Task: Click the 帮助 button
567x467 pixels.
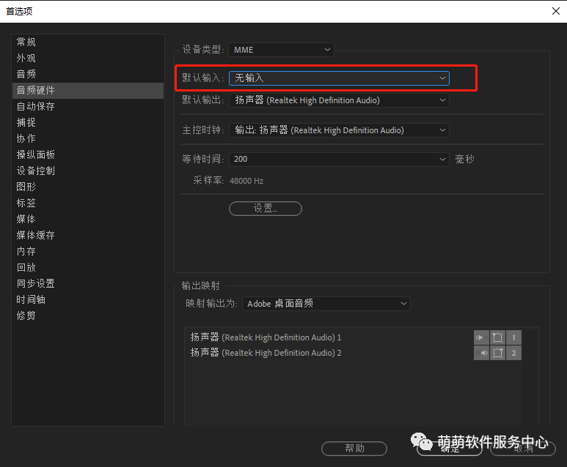Action: (354, 449)
